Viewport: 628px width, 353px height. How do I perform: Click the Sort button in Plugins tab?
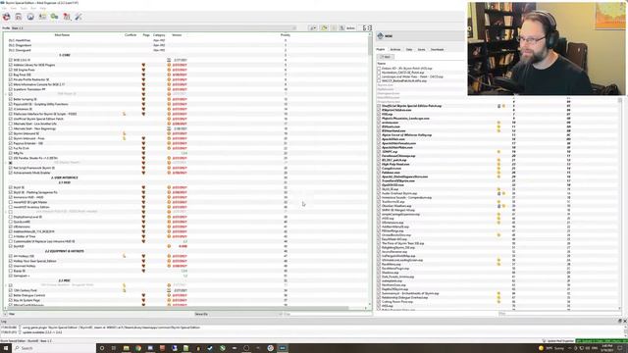coord(386,57)
